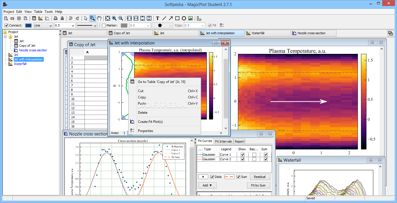Click the expand vertically icon
This screenshot has height=203, width=397.
pos(142,18)
